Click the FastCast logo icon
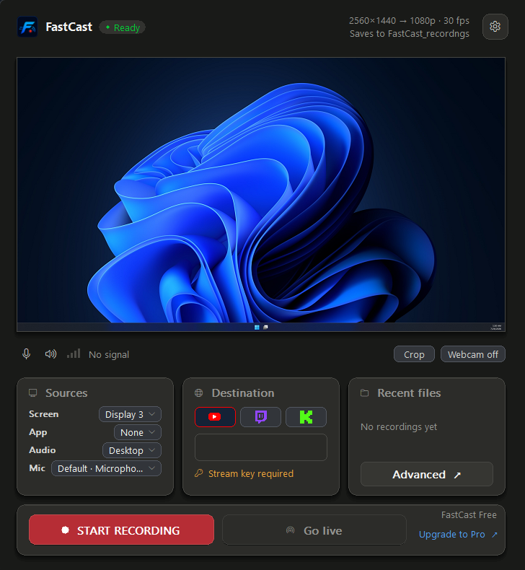This screenshot has width=525, height=570. pyautogui.click(x=27, y=27)
